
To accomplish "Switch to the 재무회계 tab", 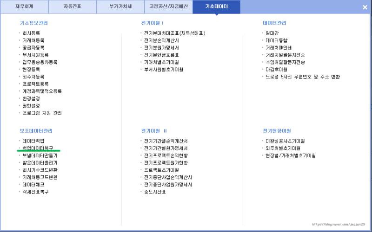I will click(x=24, y=6).
